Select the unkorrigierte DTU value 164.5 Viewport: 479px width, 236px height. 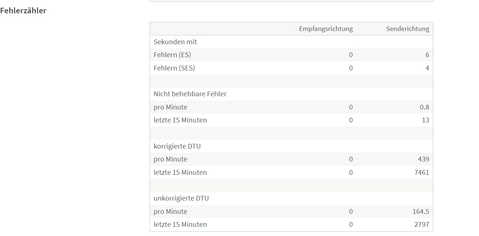tap(421, 212)
